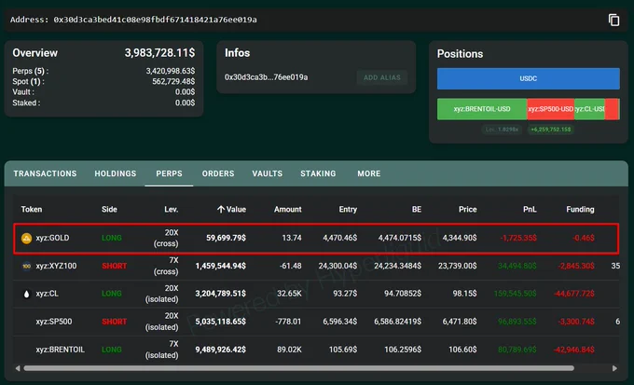This screenshot has width=634, height=385.
Task: Sort by Side column header
Action: pyautogui.click(x=109, y=210)
